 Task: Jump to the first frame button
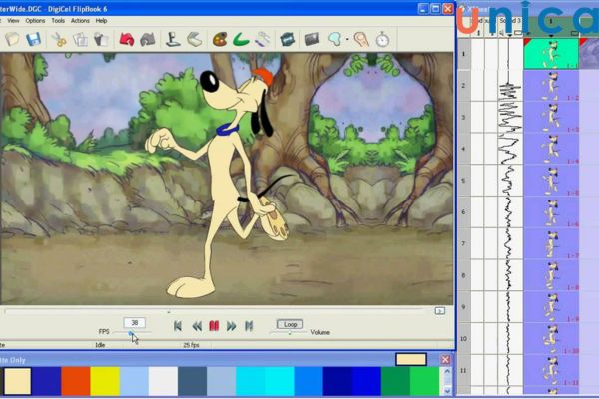pos(178,325)
